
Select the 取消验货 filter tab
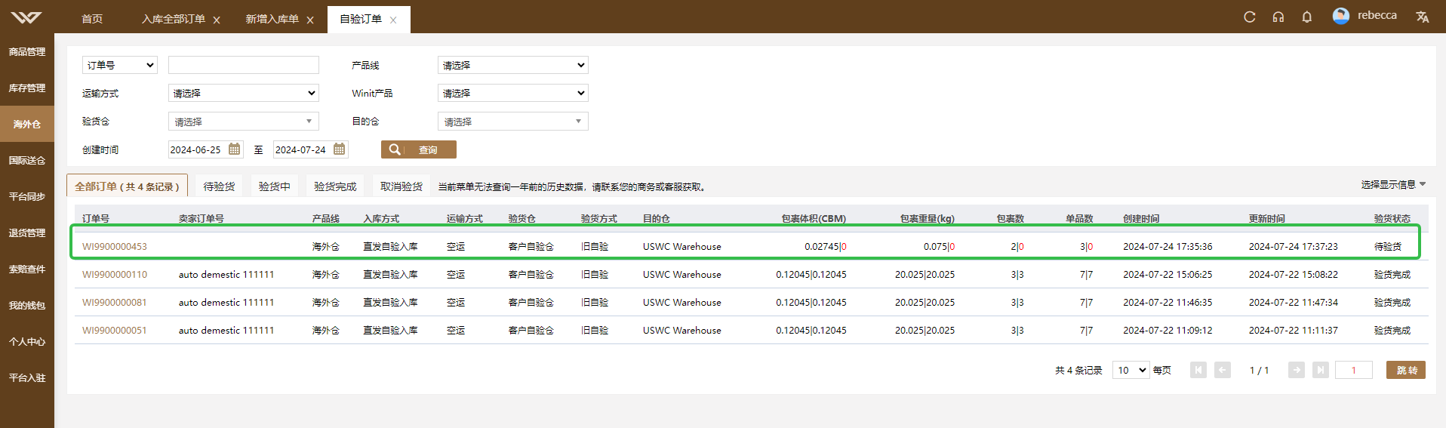pyautogui.click(x=401, y=186)
